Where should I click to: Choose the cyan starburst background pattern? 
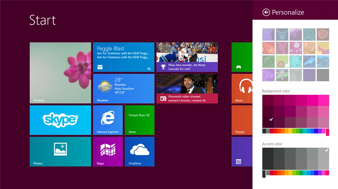click(295, 61)
